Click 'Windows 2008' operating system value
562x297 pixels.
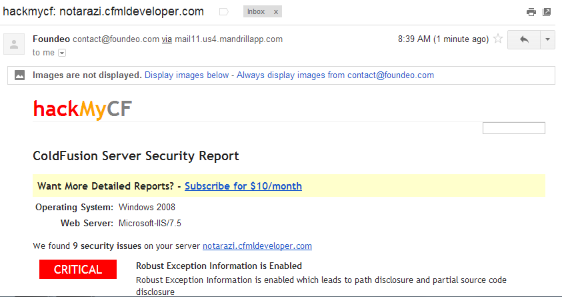point(147,208)
